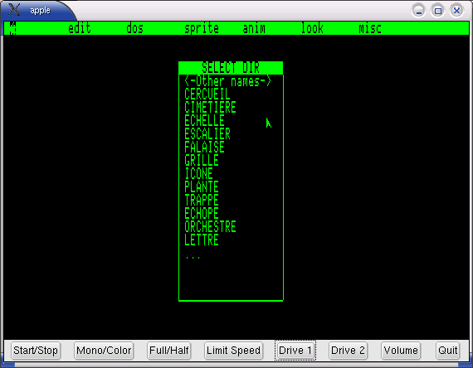
Task: Click the apple icon in the menu bar
Action: 12,28
